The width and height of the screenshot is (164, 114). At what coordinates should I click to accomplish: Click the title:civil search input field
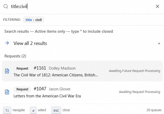[x=81, y=6]
